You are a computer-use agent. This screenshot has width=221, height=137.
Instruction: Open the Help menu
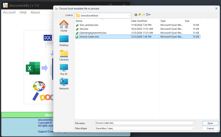pos(23,12)
